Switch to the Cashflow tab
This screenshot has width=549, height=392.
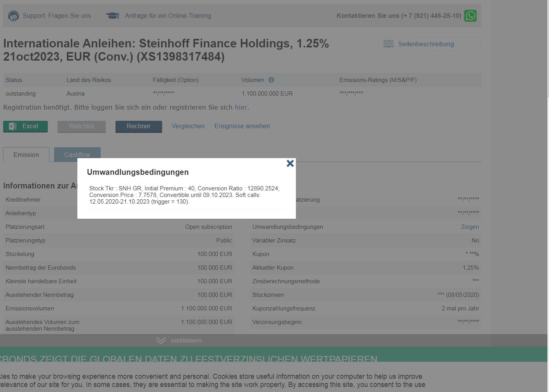click(77, 153)
